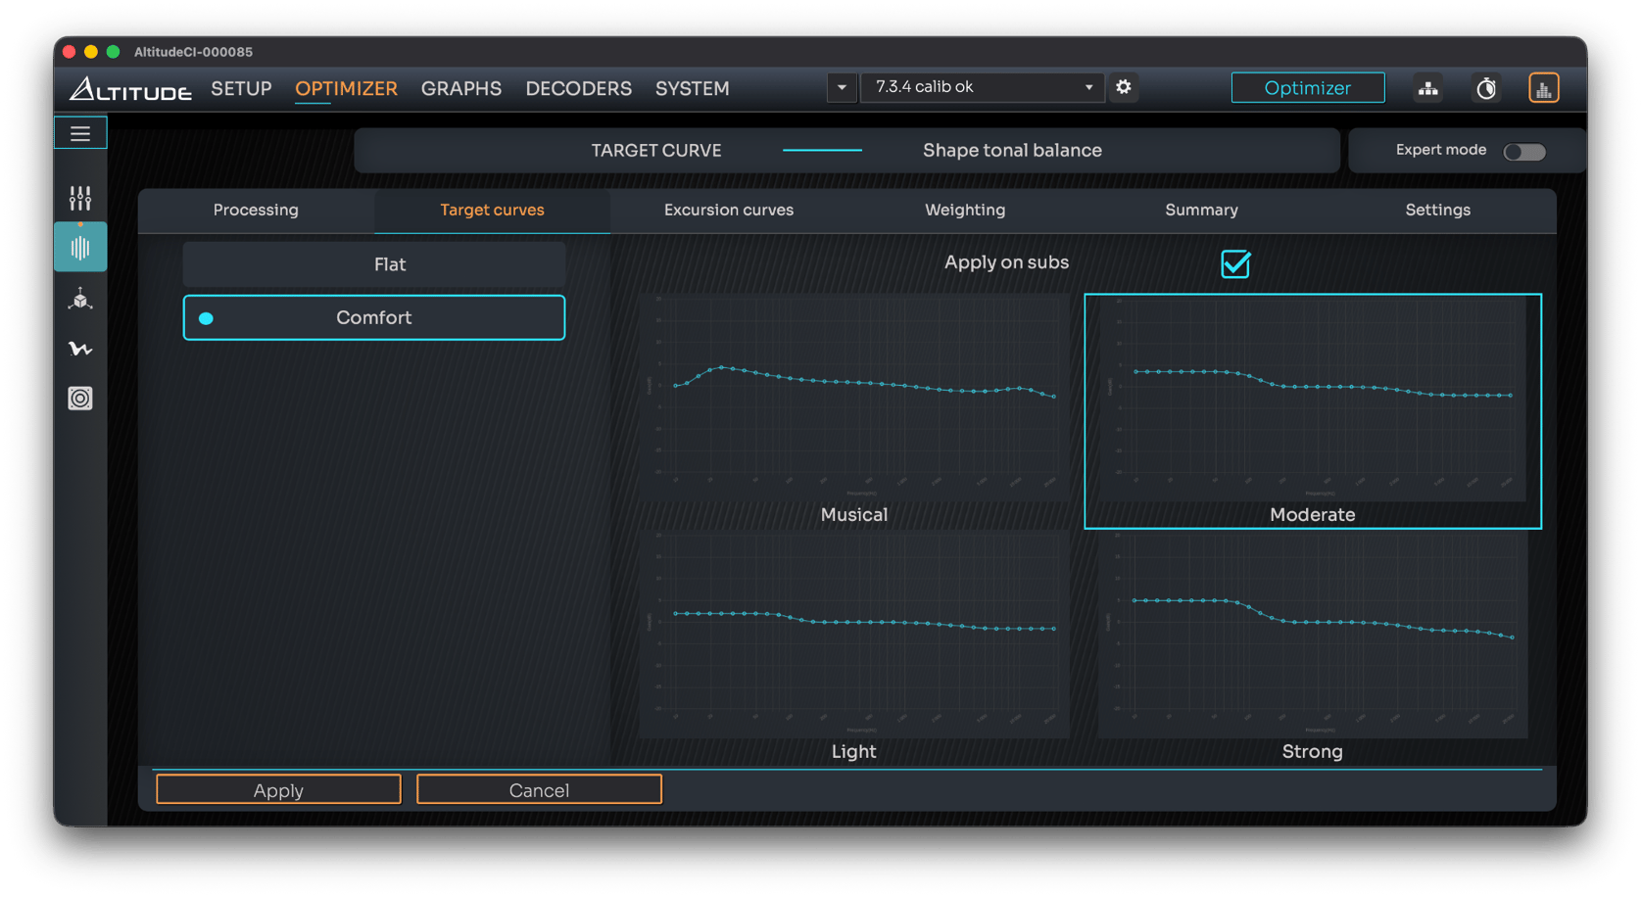This screenshot has width=1641, height=897.
Task: Uncheck the Apply on subs checkbox
Action: [1235, 263]
